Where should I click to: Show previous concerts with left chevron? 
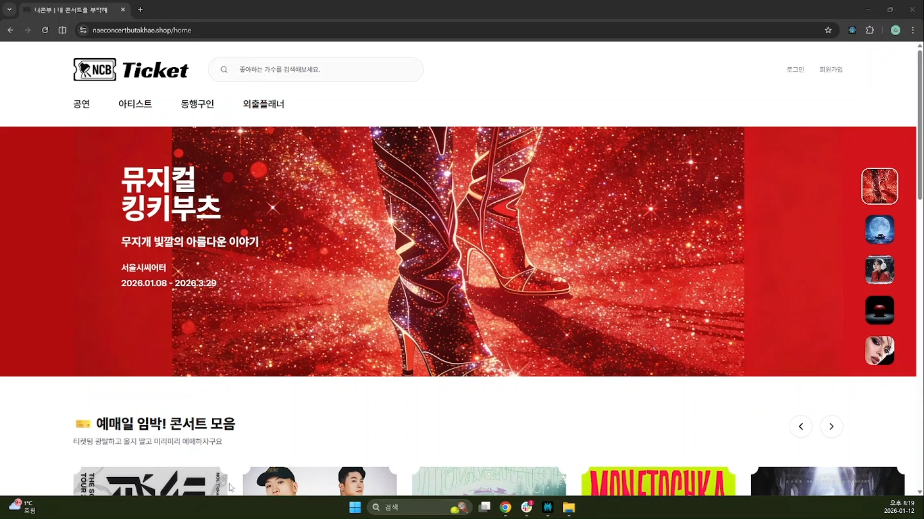pyautogui.click(x=801, y=426)
